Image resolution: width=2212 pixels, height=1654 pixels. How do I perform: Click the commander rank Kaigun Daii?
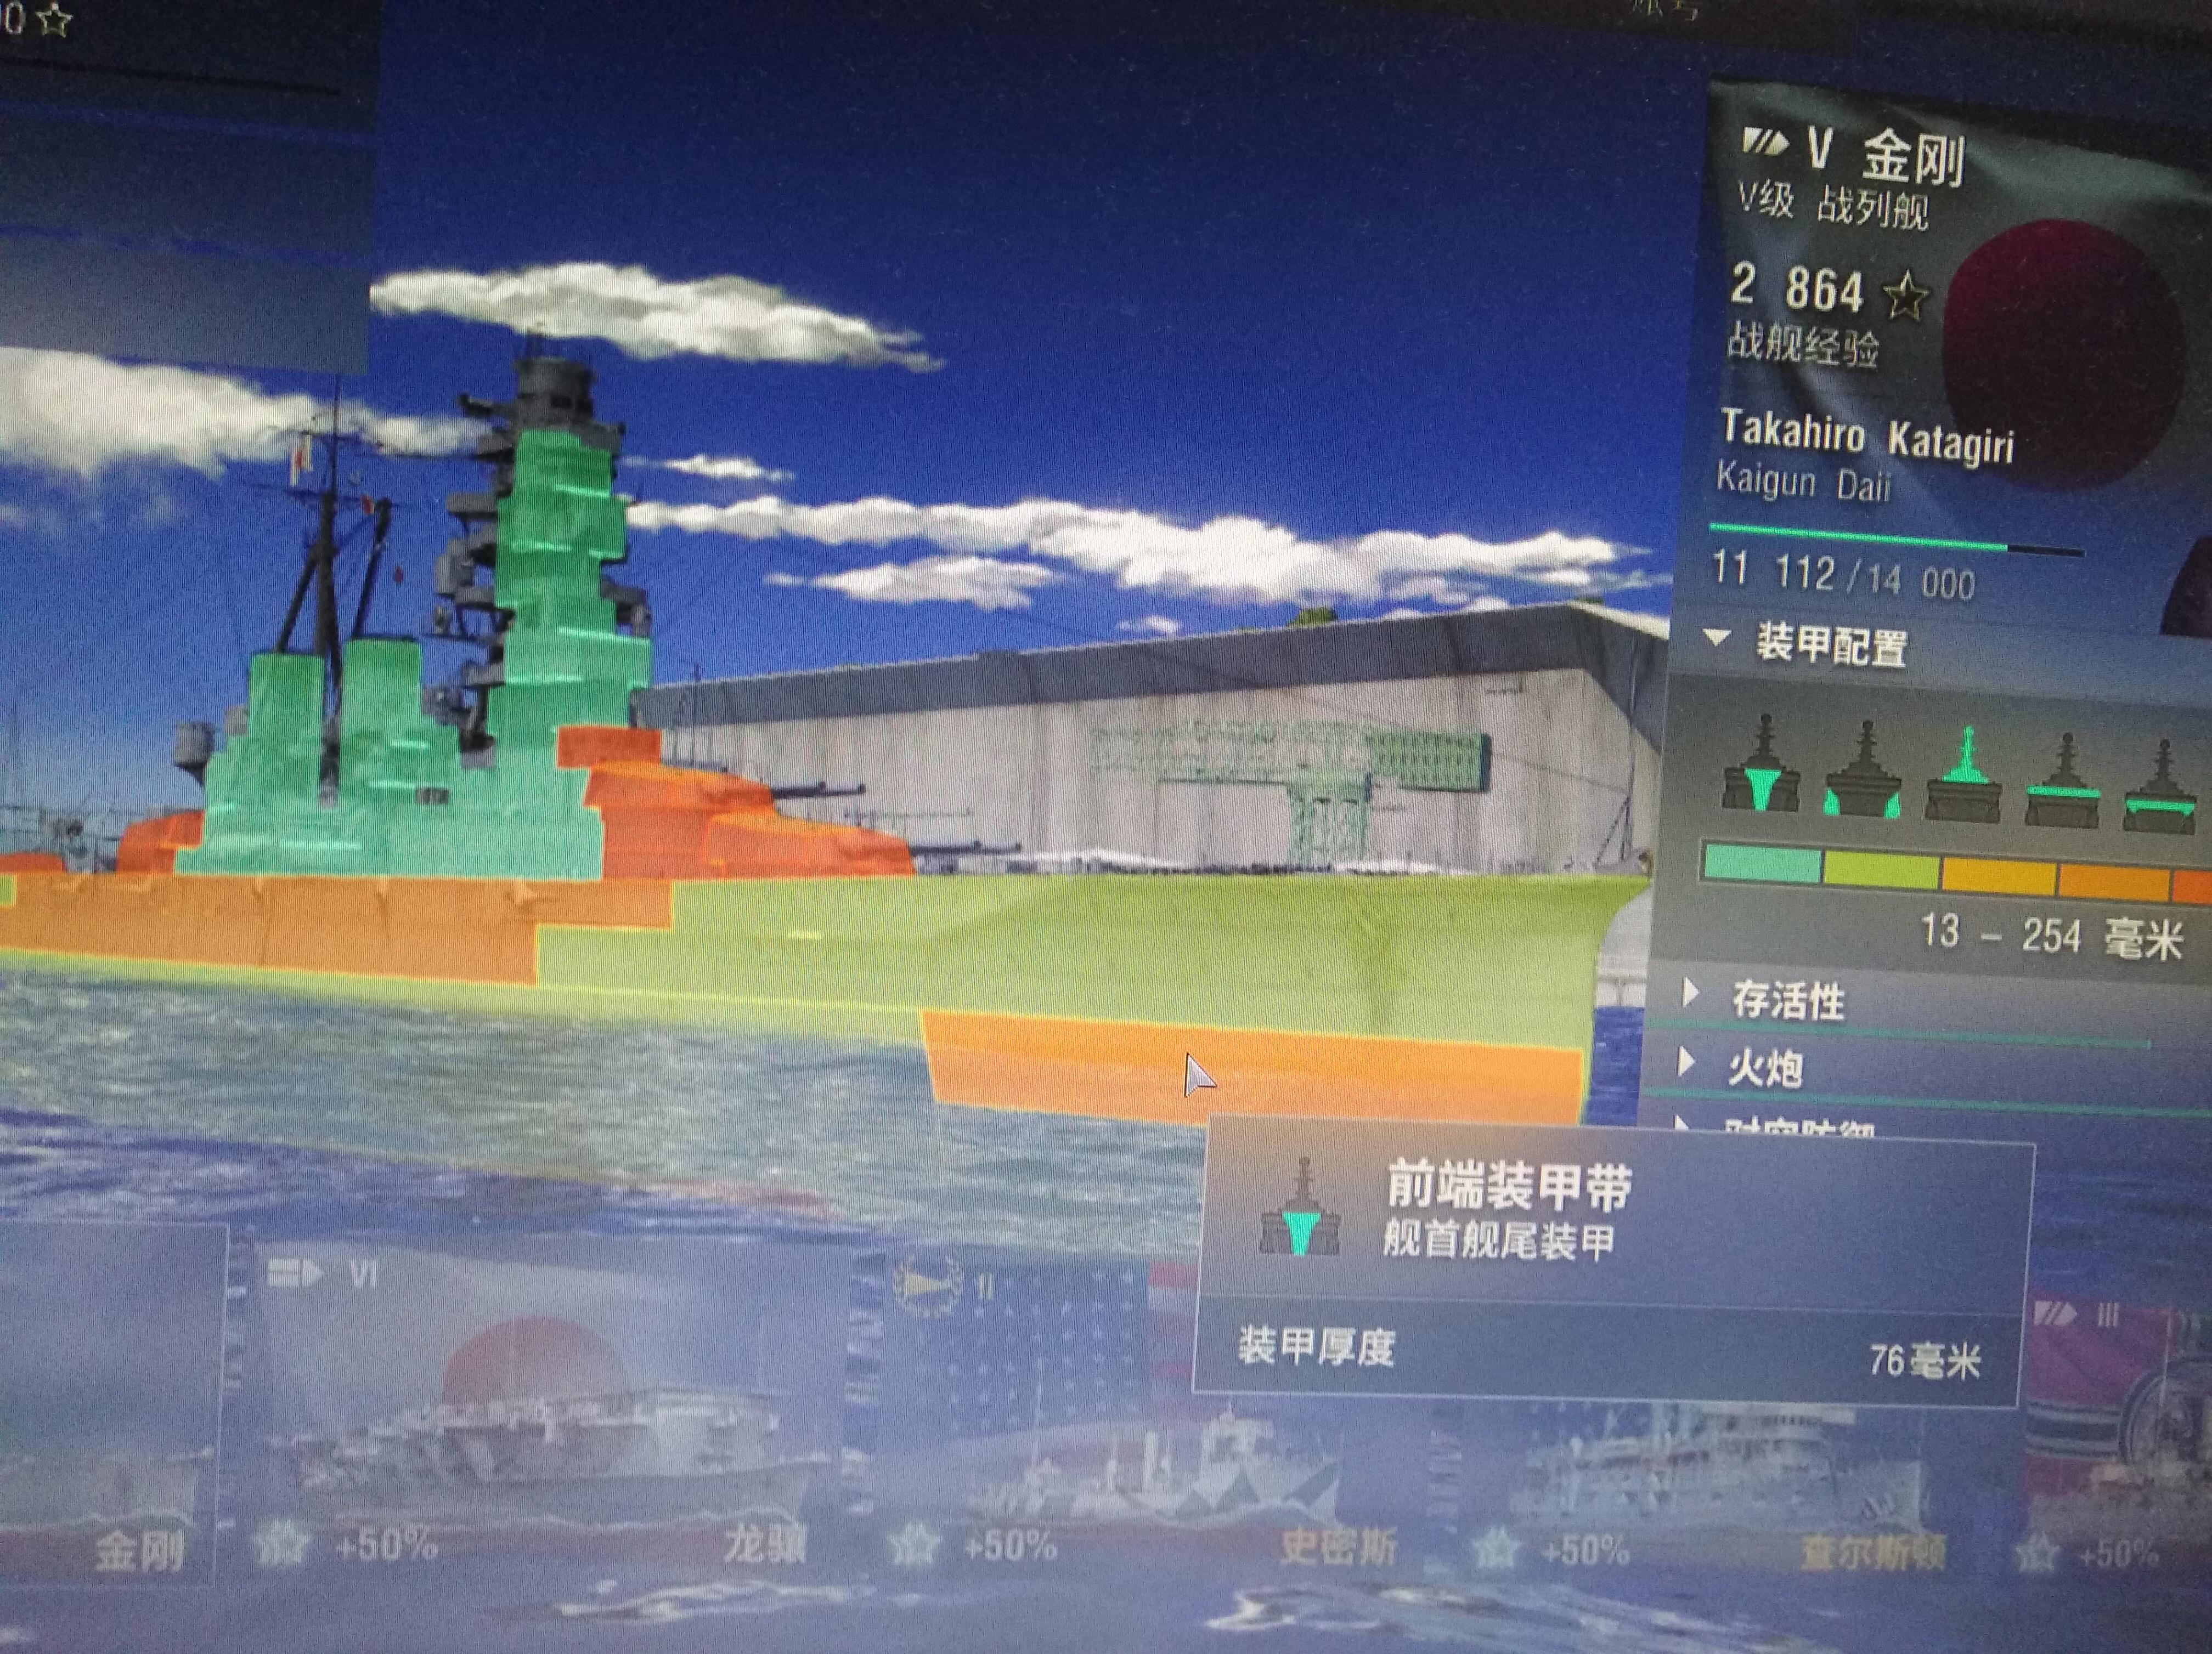1803,482
